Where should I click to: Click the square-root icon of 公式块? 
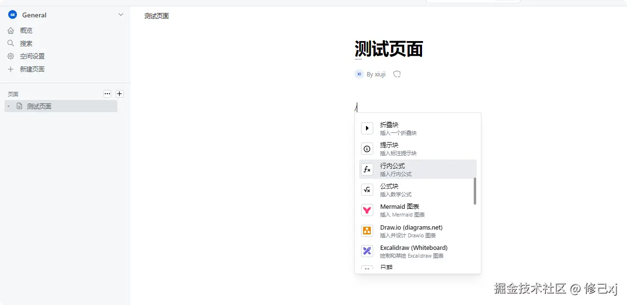tap(367, 190)
